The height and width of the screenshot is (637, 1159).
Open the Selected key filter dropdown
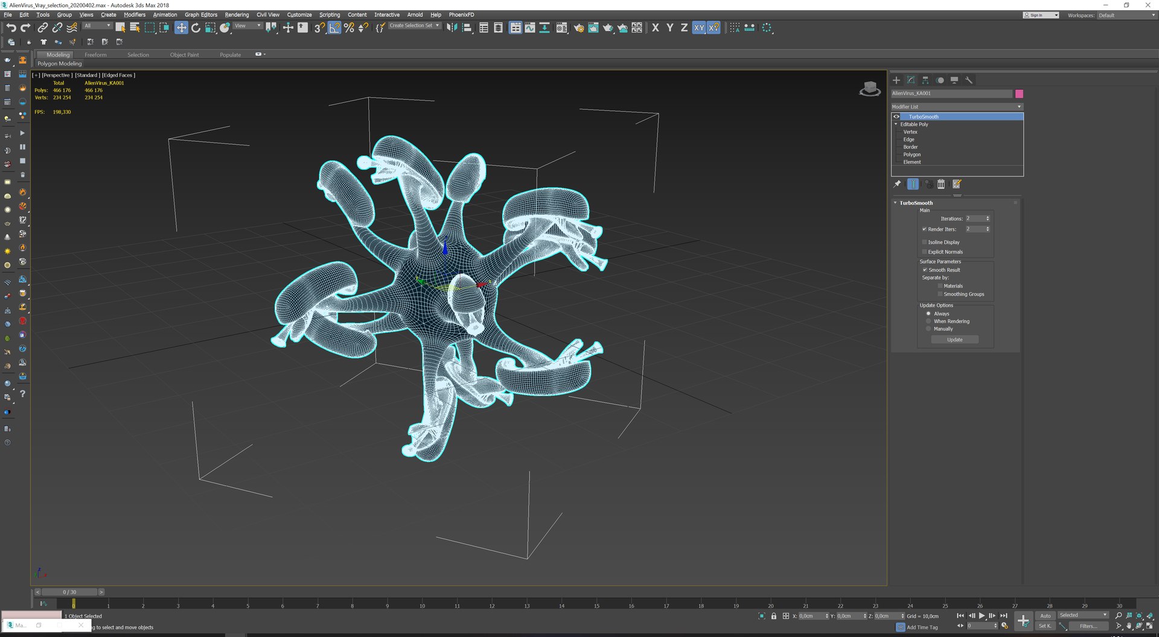point(1083,615)
